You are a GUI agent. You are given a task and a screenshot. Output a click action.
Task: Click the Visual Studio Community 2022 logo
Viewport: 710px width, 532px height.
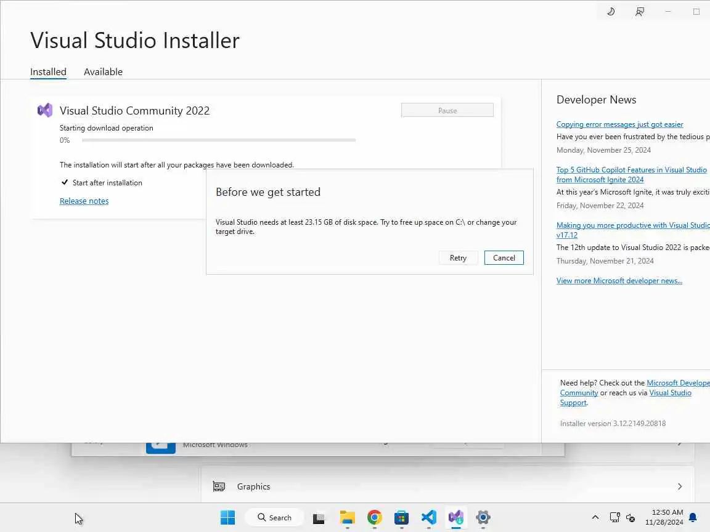coord(45,110)
